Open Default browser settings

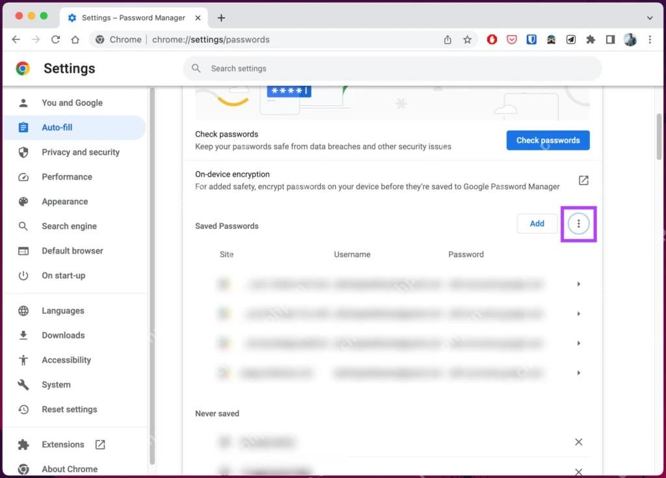pyautogui.click(x=73, y=250)
